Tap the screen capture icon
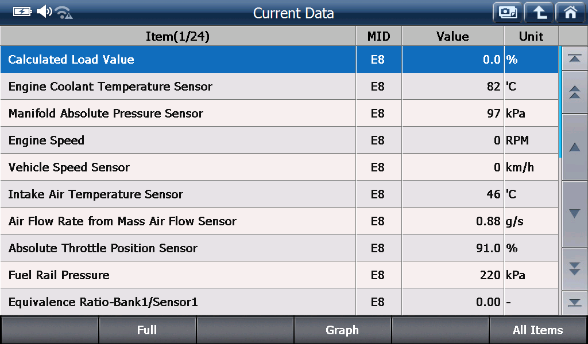 (x=508, y=13)
